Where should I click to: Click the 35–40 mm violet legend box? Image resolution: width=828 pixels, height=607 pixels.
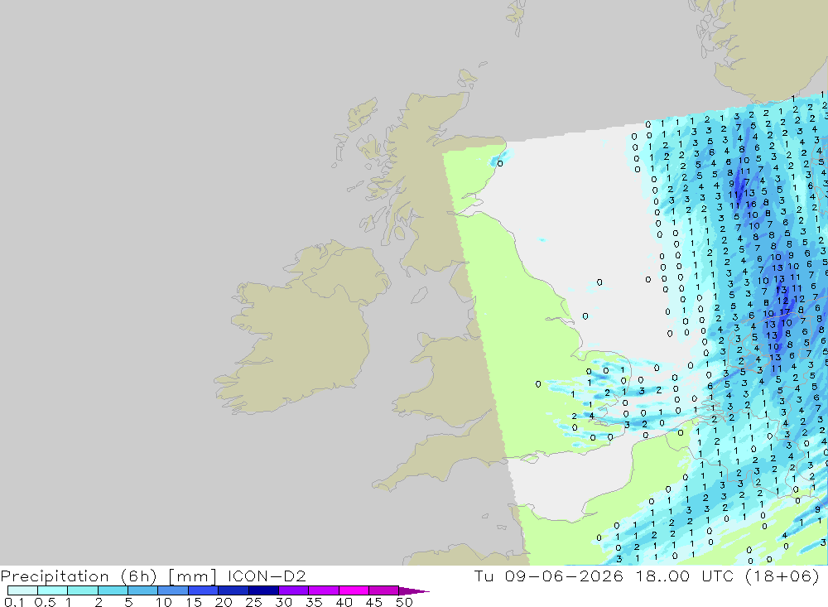(x=324, y=590)
